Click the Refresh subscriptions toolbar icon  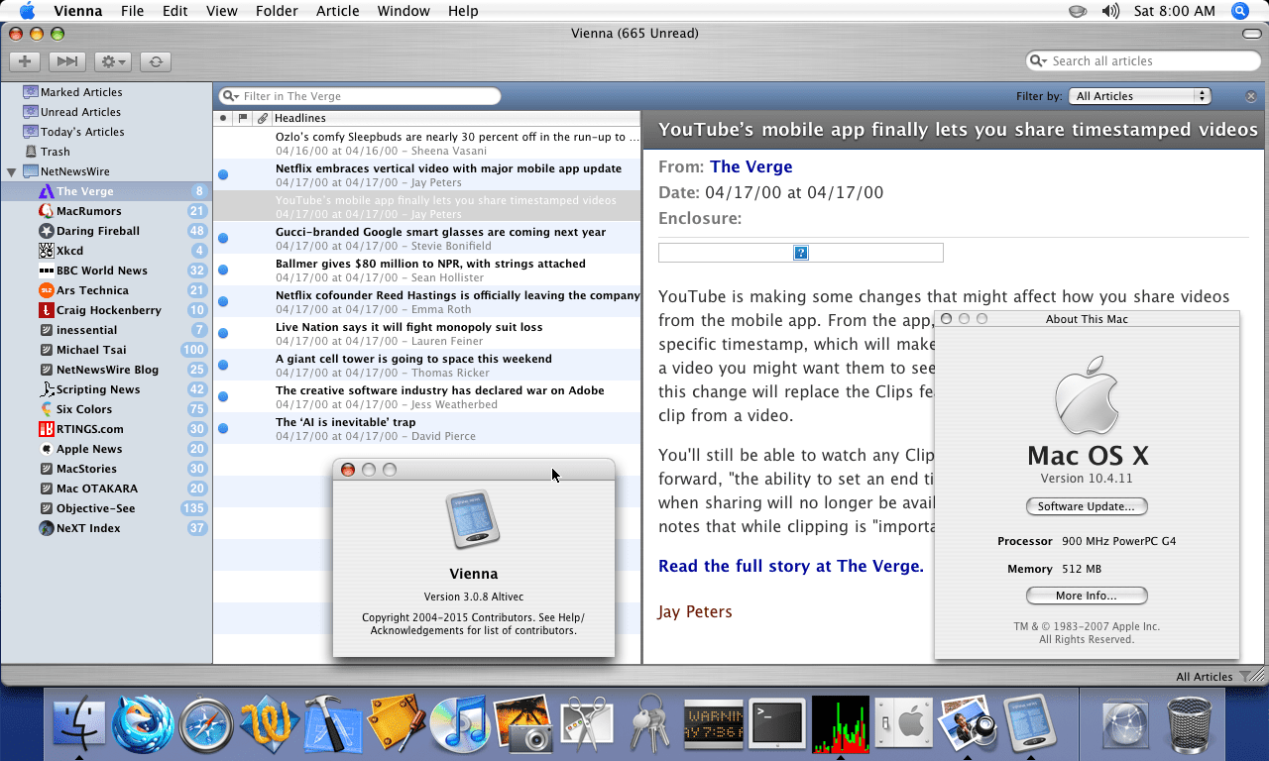(155, 61)
